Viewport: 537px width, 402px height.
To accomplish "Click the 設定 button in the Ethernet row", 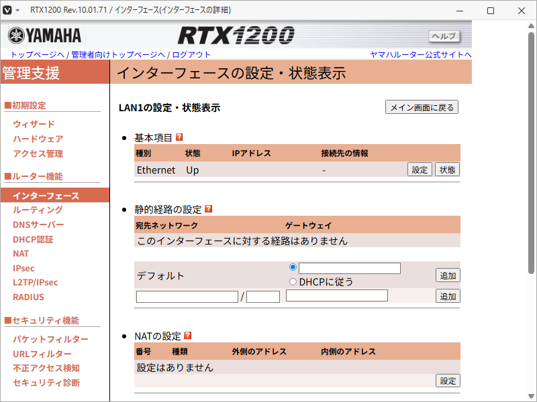I will (x=420, y=170).
